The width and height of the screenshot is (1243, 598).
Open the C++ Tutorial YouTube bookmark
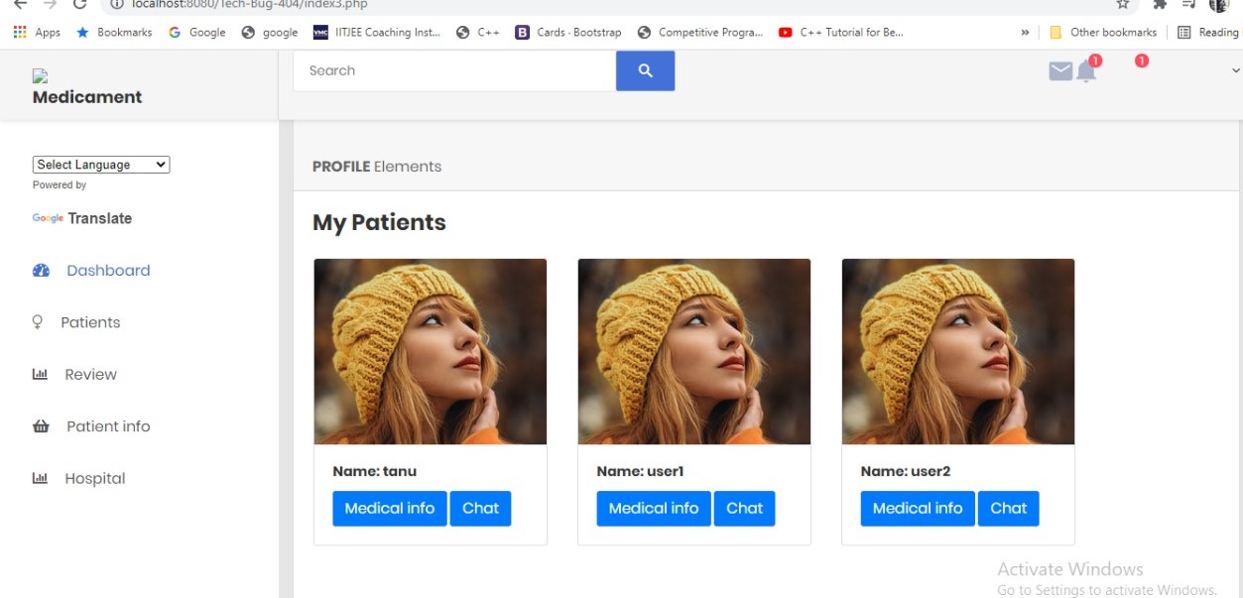point(841,32)
